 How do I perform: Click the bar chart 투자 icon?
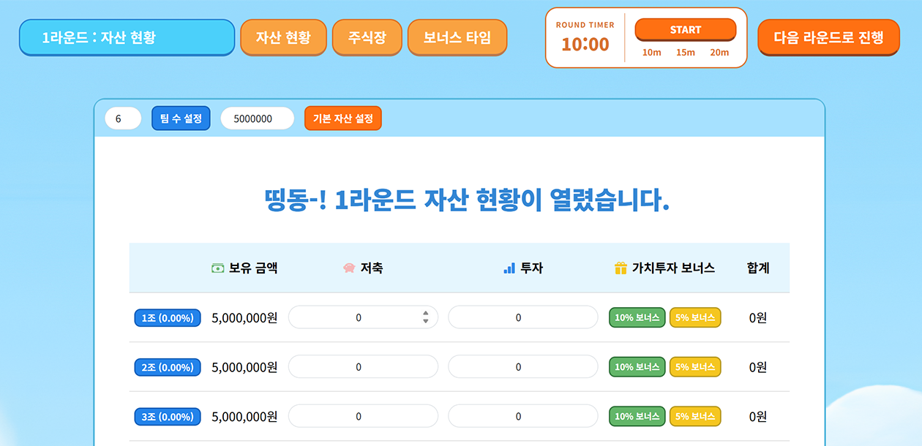coord(509,268)
